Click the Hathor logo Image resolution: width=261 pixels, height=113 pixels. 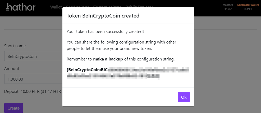click(x=21, y=7)
